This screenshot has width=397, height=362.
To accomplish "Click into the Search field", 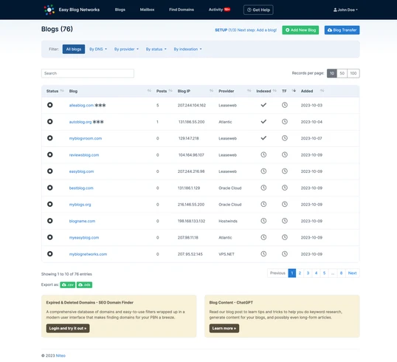I will (x=88, y=73).
